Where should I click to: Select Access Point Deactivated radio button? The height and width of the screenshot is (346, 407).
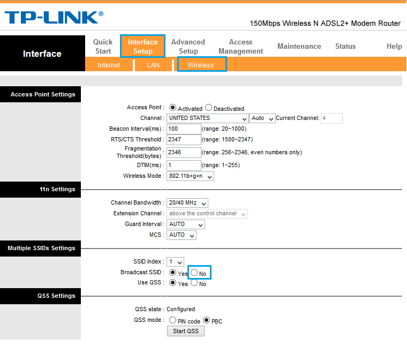click(208, 108)
